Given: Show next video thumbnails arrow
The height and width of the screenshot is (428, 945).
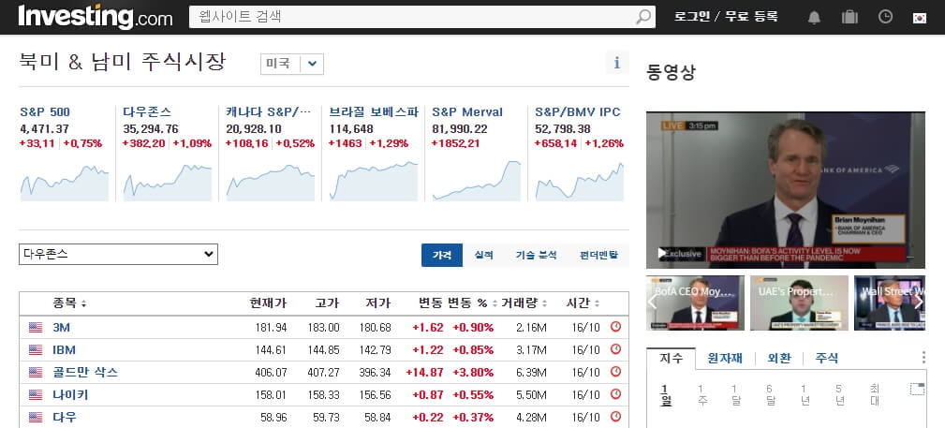Looking at the screenshot, I should (918, 302).
